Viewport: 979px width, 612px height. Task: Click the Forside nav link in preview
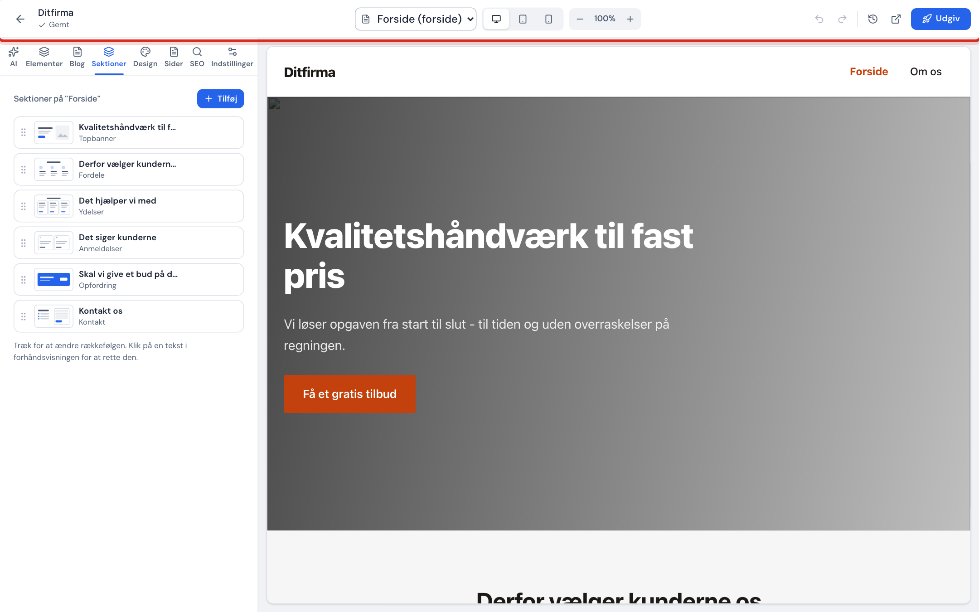point(869,72)
